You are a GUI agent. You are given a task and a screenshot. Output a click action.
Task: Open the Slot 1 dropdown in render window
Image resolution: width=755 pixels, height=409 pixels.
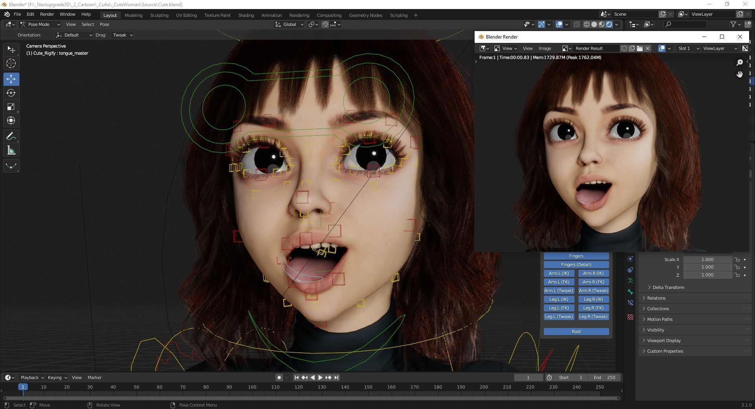pyautogui.click(x=688, y=48)
